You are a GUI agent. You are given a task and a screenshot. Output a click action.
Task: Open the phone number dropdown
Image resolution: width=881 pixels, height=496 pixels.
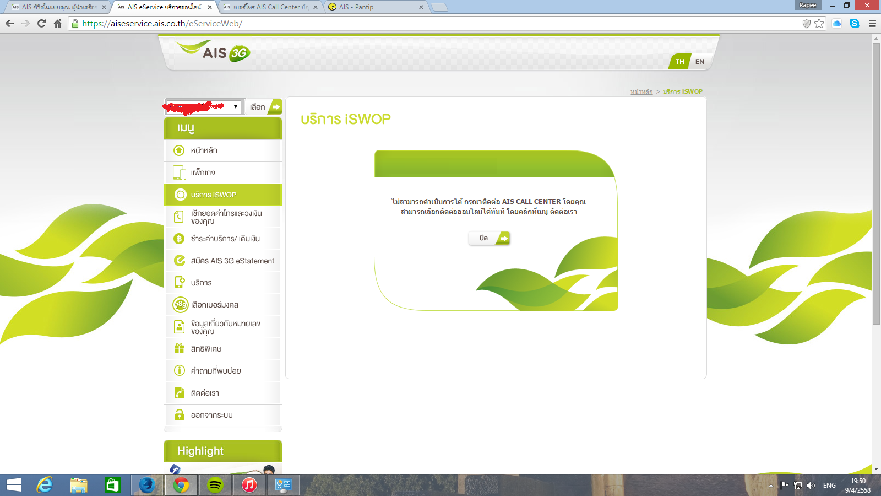click(203, 106)
